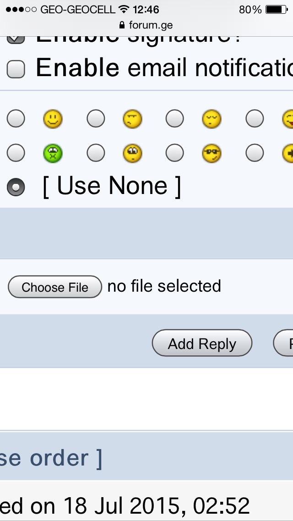Submit with the Add Reply button

202,343
